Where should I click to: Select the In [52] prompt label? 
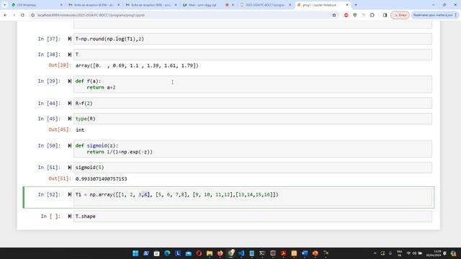[x=49, y=194]
